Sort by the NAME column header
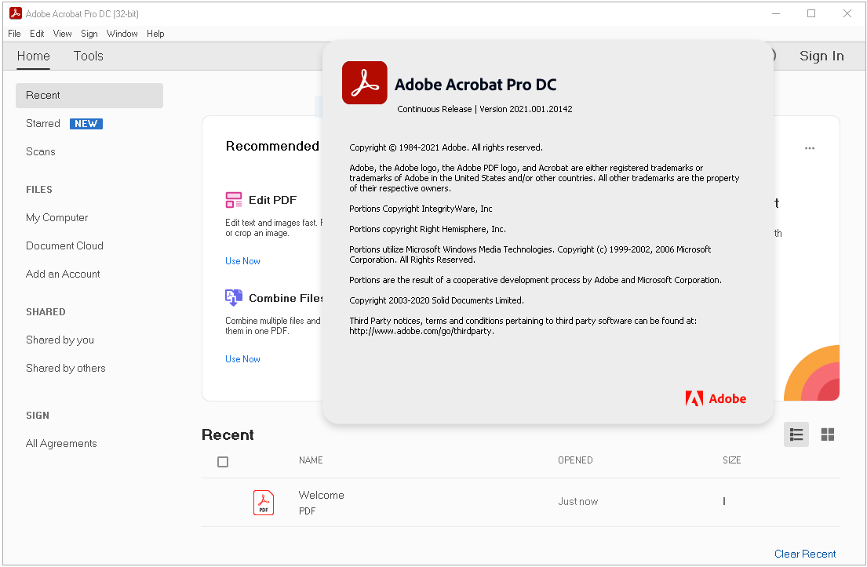The width and height of the screenshot is (867, 567). [x=311, y=460]
